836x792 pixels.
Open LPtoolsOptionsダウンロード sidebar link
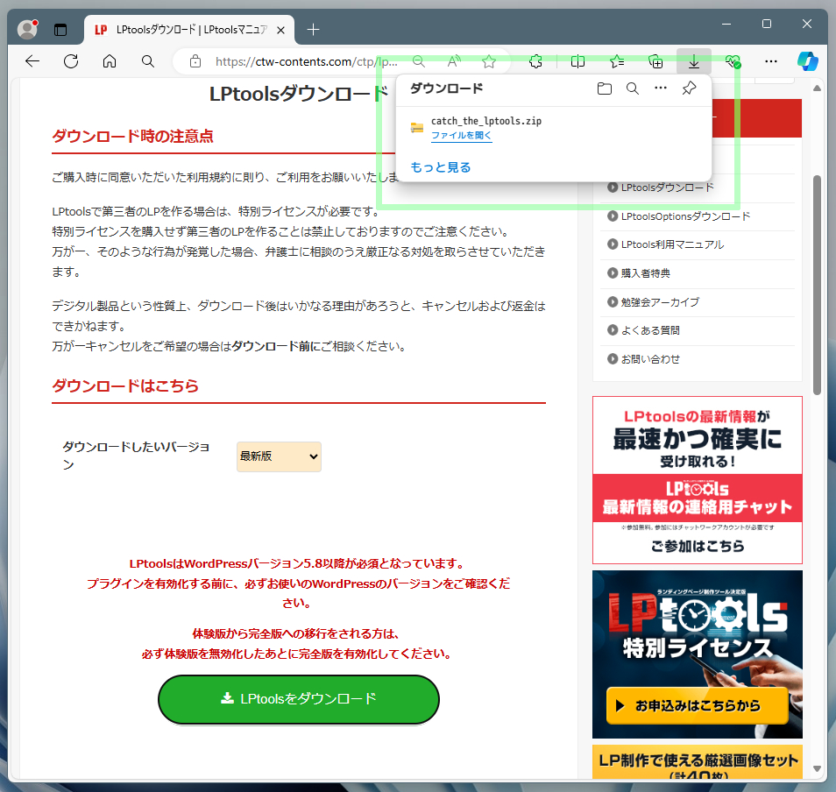click(x=685, y=216)
